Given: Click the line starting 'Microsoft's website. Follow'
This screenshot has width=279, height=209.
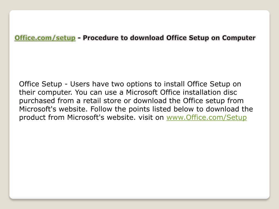Looking at the screenshot, I should [x=136, y=109].
